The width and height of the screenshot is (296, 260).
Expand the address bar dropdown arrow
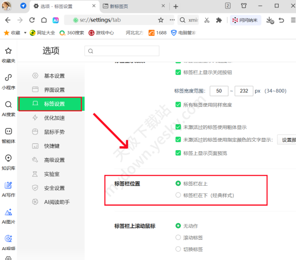coord(172,20)
